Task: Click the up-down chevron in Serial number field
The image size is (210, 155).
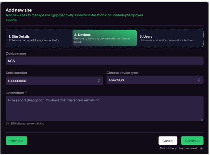Action: [99, 80]
